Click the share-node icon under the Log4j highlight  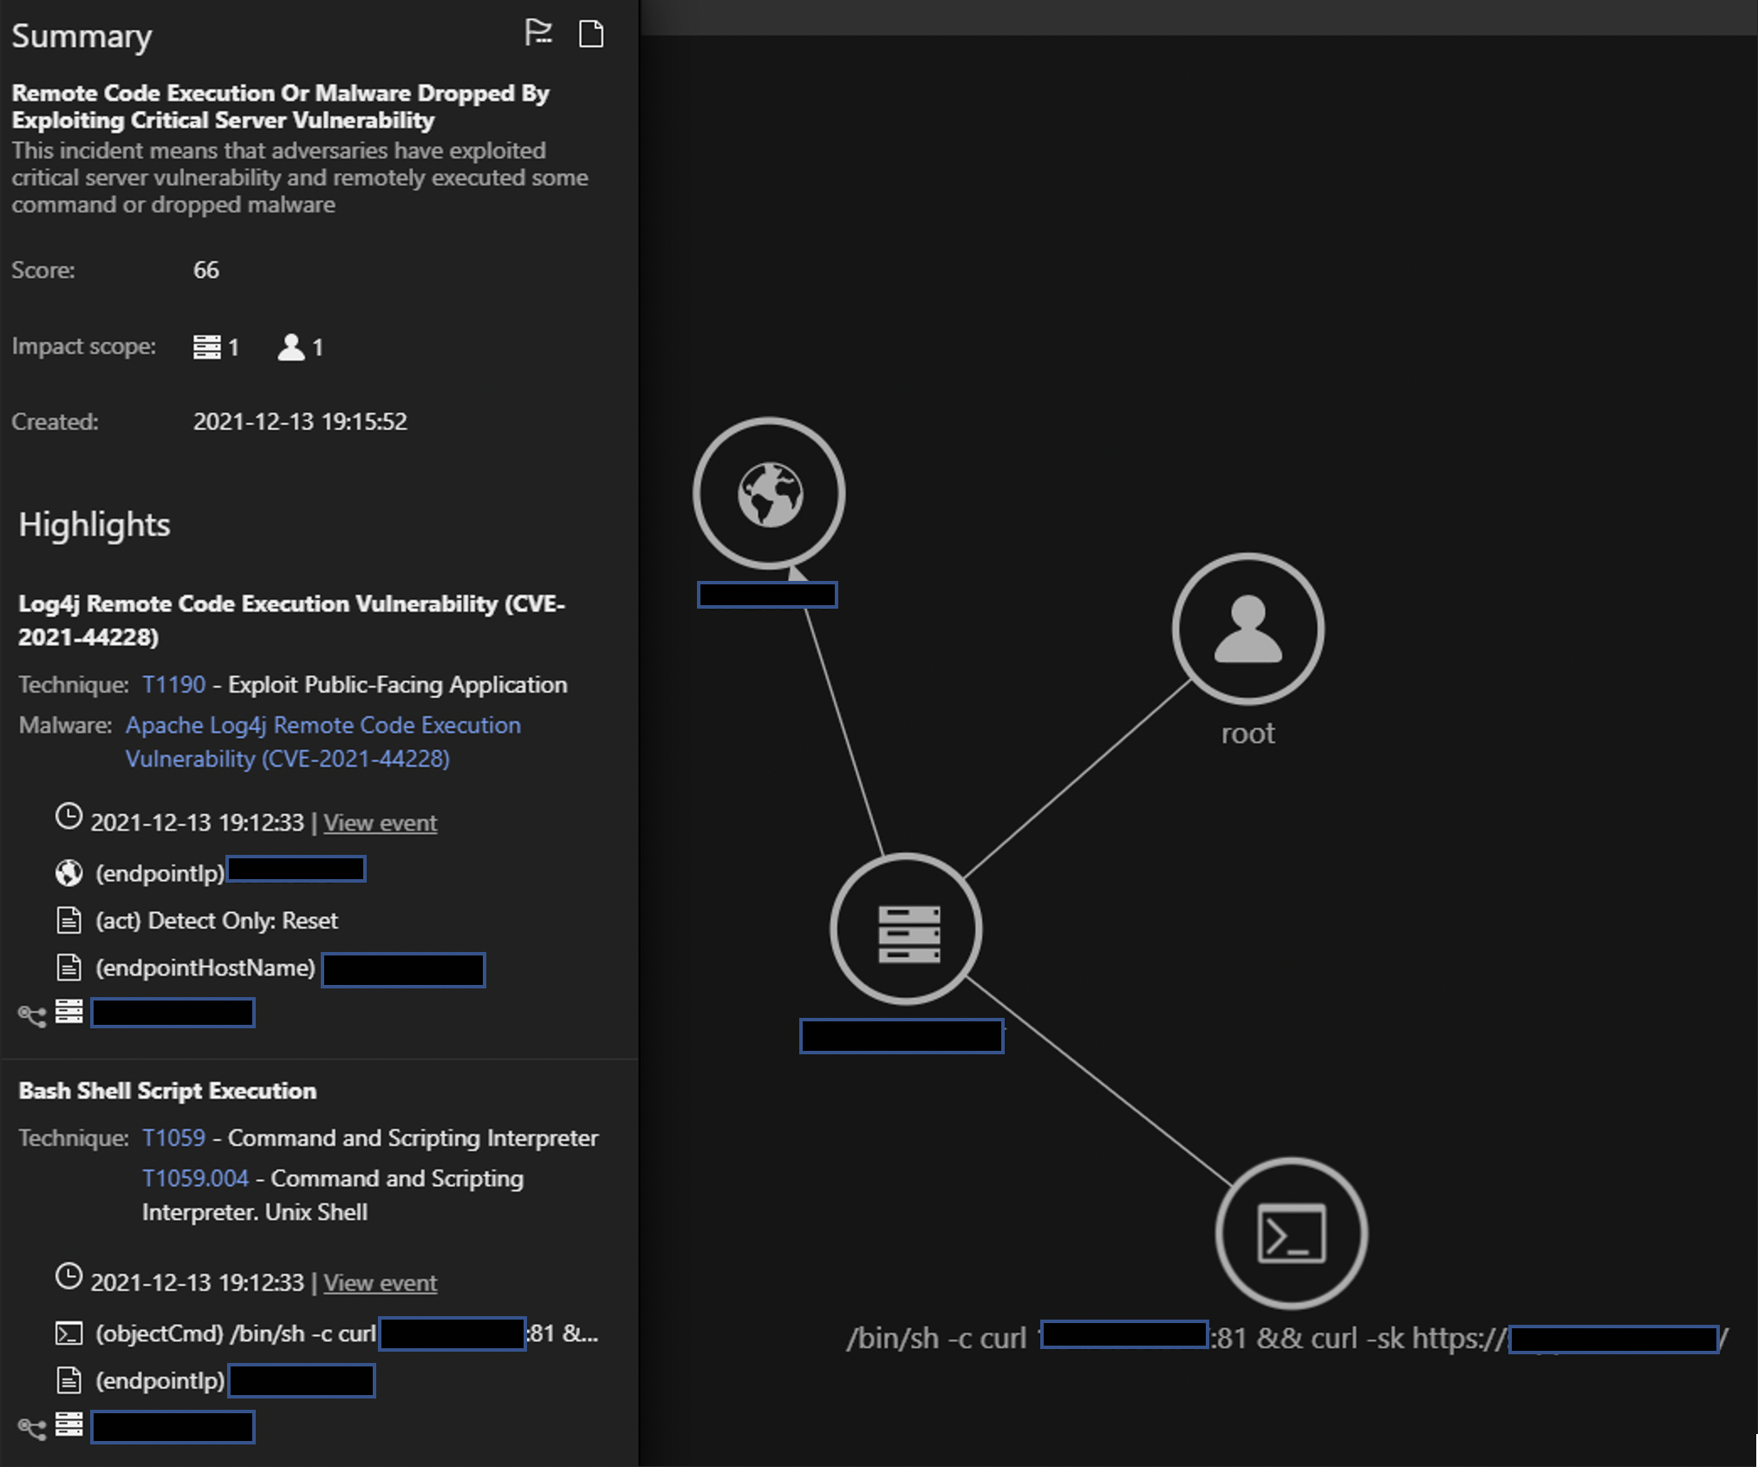[32, 1015]
